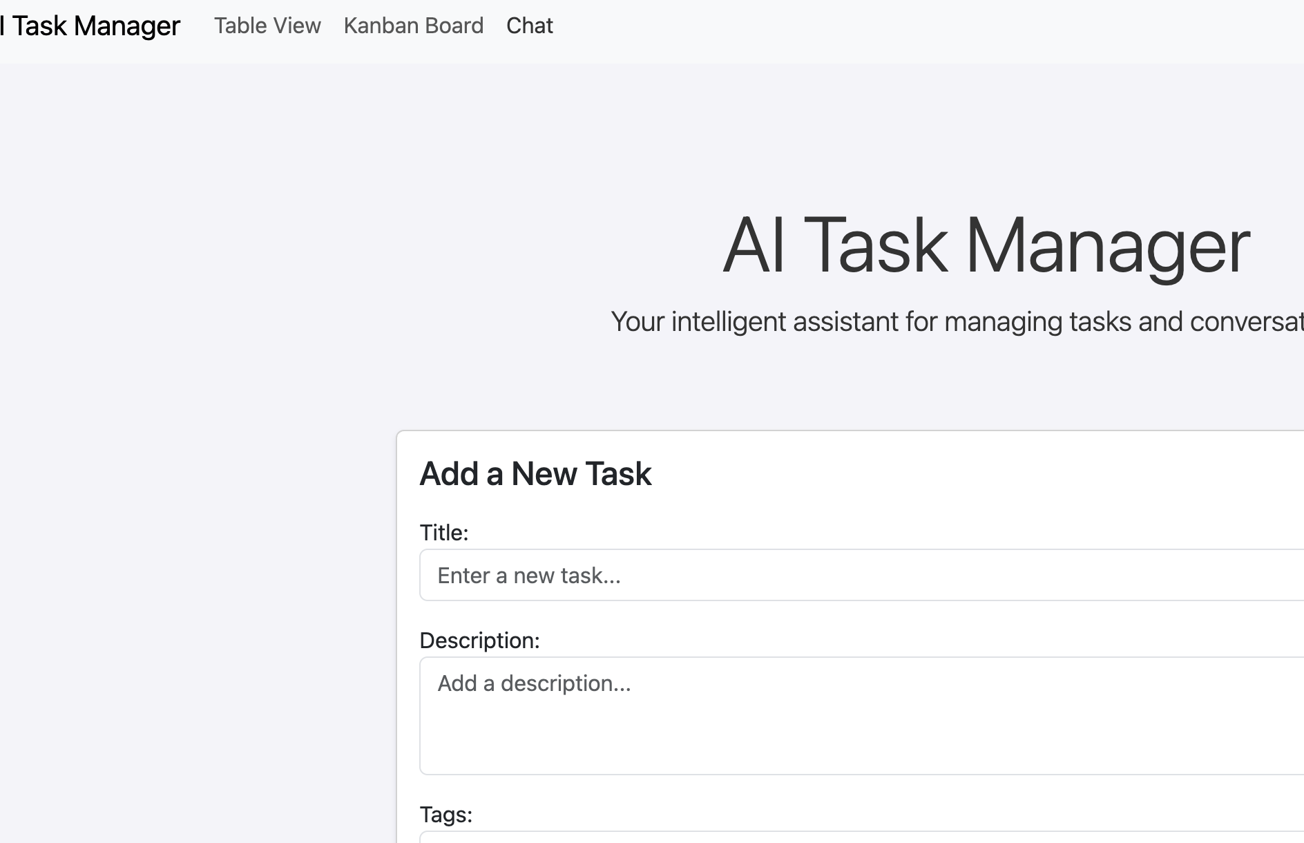Click the "Description:" field label
Image resolution: width=1304 pixels, height=843 pixels.
(479, 641)
